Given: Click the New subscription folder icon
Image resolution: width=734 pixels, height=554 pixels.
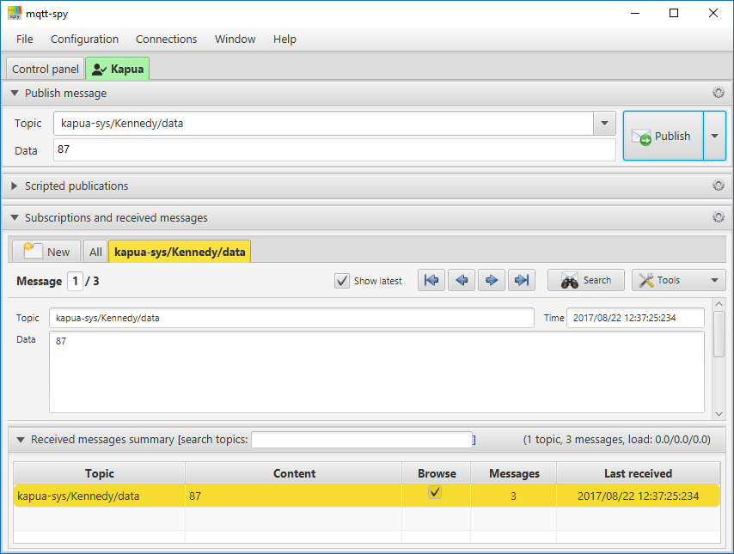Looking at the screenshot, I should pyautogui.click(x=31, y=251).
